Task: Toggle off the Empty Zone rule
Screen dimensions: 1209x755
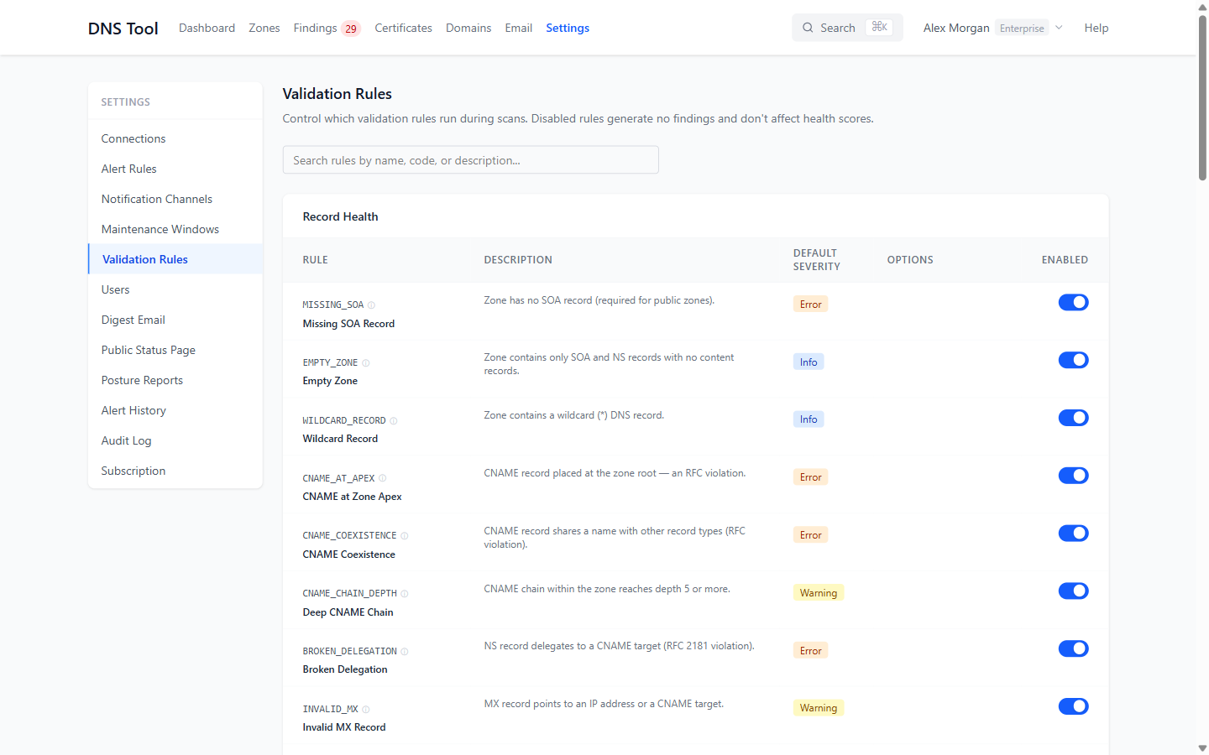Action: 1073,360
